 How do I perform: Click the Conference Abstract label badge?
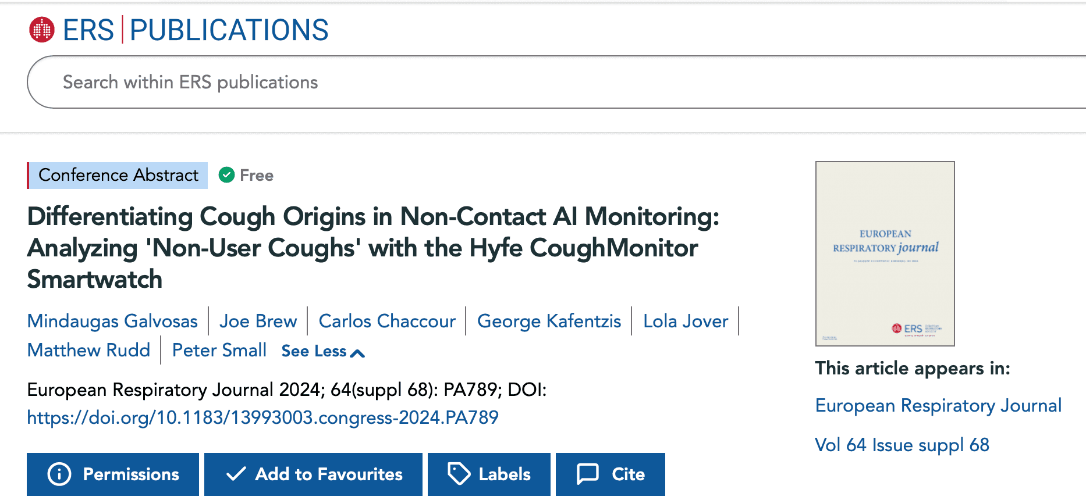pyautogui.click(x=118, y=175)
